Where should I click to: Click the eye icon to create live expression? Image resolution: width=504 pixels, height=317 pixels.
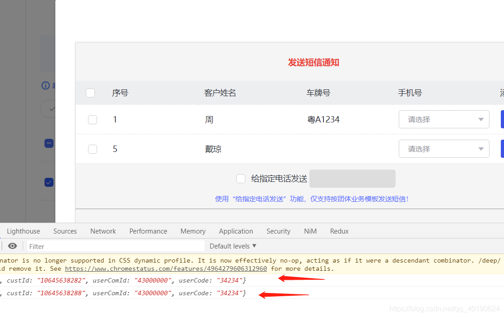[x=12, y=246]
